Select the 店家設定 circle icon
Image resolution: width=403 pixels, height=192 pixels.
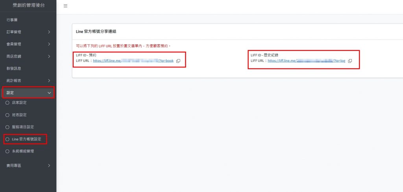click(7, 103)
